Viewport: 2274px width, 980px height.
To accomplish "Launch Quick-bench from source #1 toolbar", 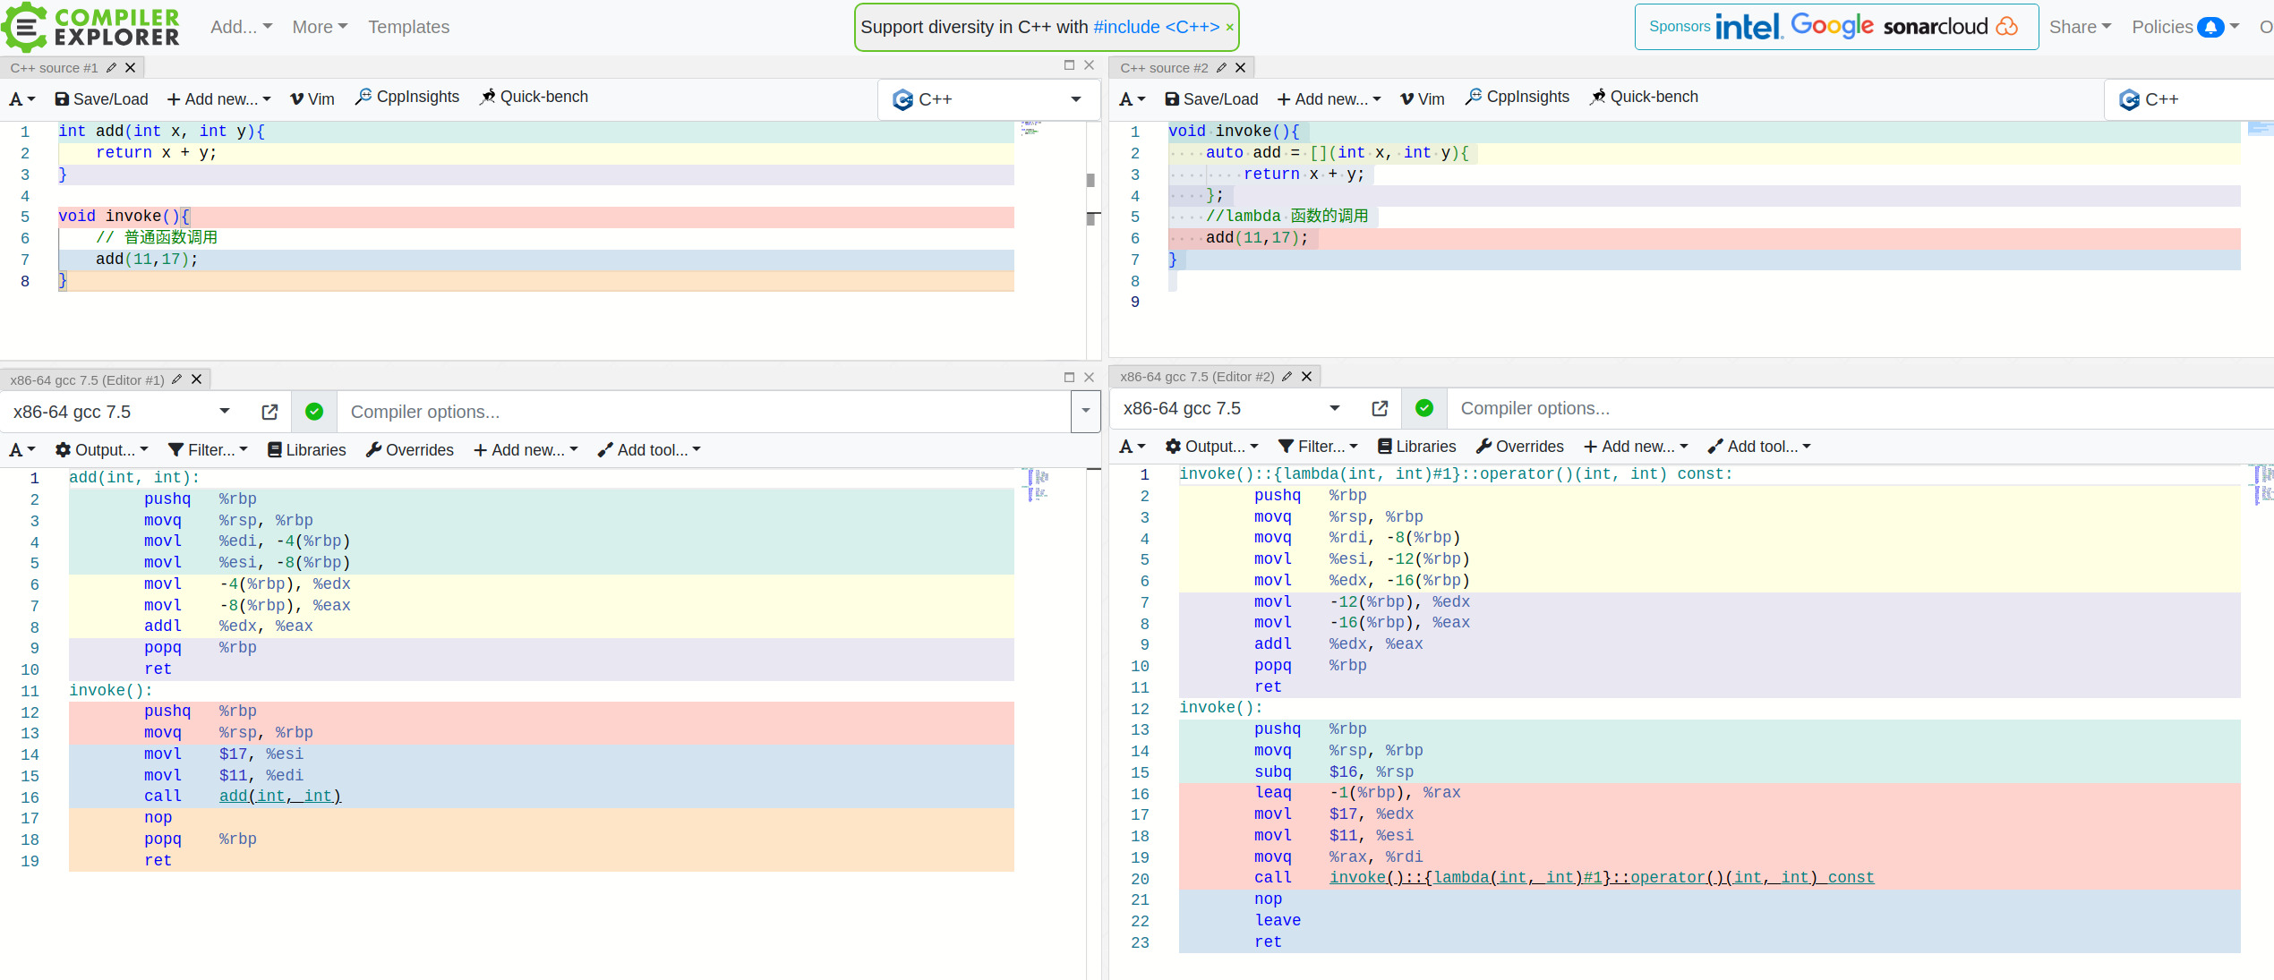I will 534,97.
